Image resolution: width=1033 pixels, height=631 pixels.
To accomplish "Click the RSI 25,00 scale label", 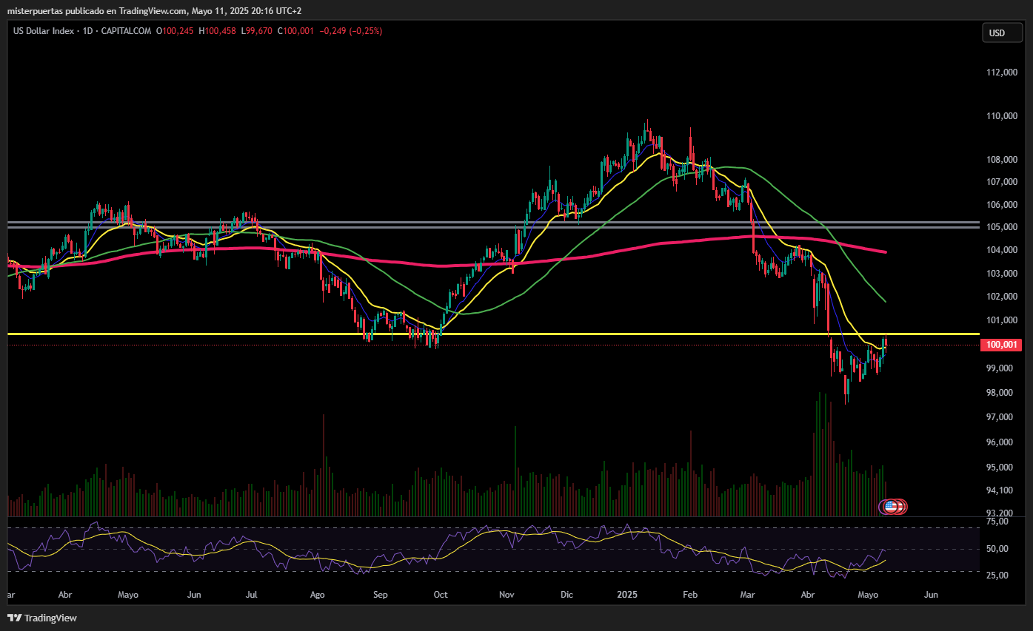I will tap(998, 576).
